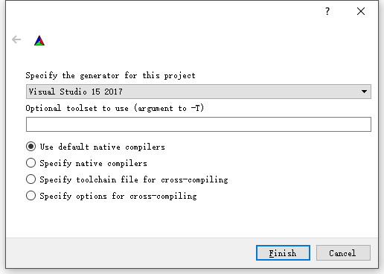Viewport: 384px width, 274px height.
Task: Enable the Specify options for cross-compiling radio circle
Action: tap(31, 196)
